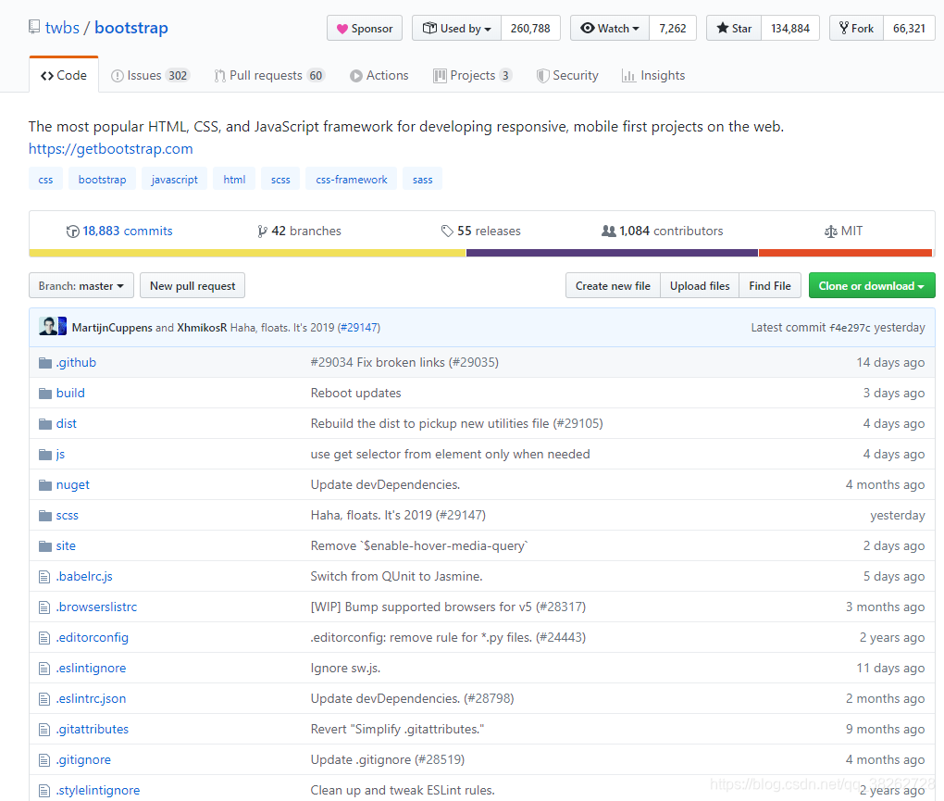944x801 pixels.
Task: Click the .editorconfig file icon
Action: 43,638
